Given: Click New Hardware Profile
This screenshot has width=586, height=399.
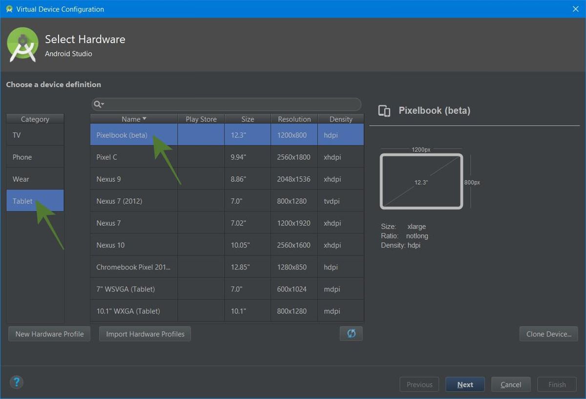Looking at the screenshot, I should (49, 334).
